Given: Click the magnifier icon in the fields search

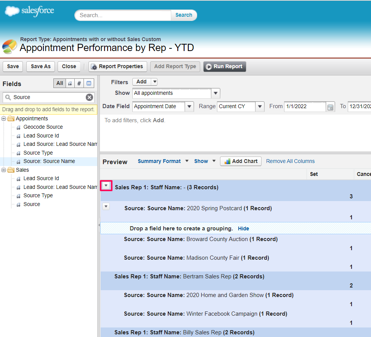Looking at the screenshot, I should (x=8, y=97).
